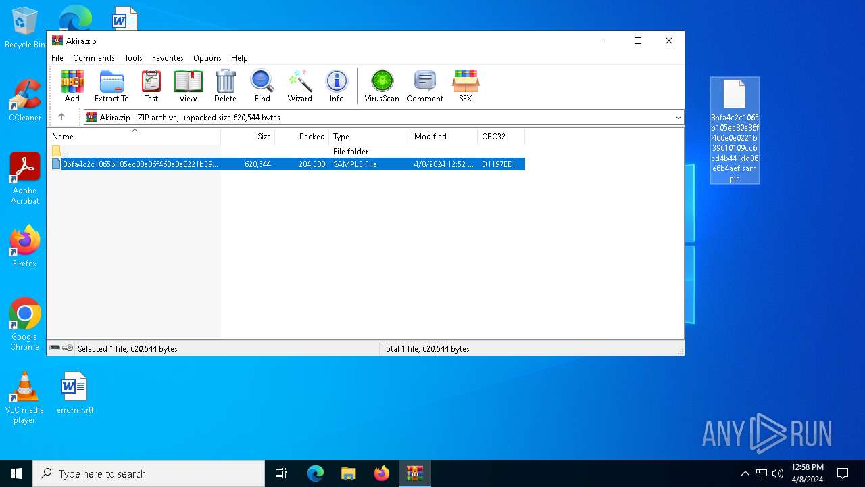865x487 pixels.
Task: Open the Options menu
Action: (207, 58)
